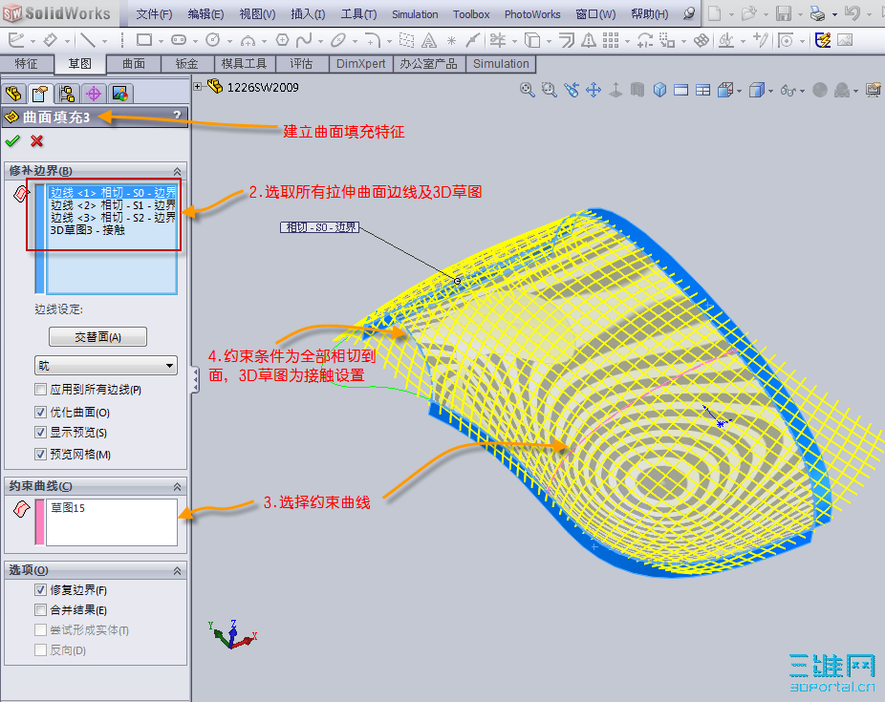The image size is (885, 702).
Task: Open the Line tool dropdown arrow
Action: coord(104,41)
